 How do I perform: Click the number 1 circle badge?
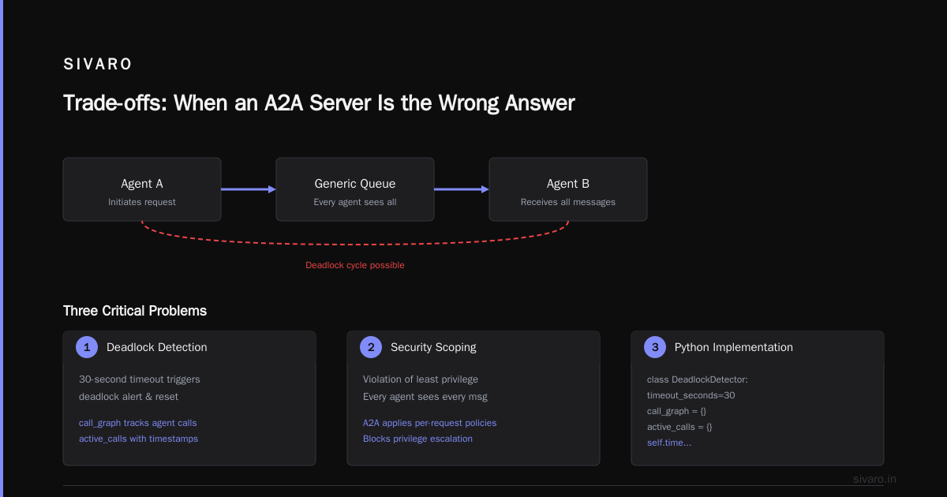pos(86,347)
